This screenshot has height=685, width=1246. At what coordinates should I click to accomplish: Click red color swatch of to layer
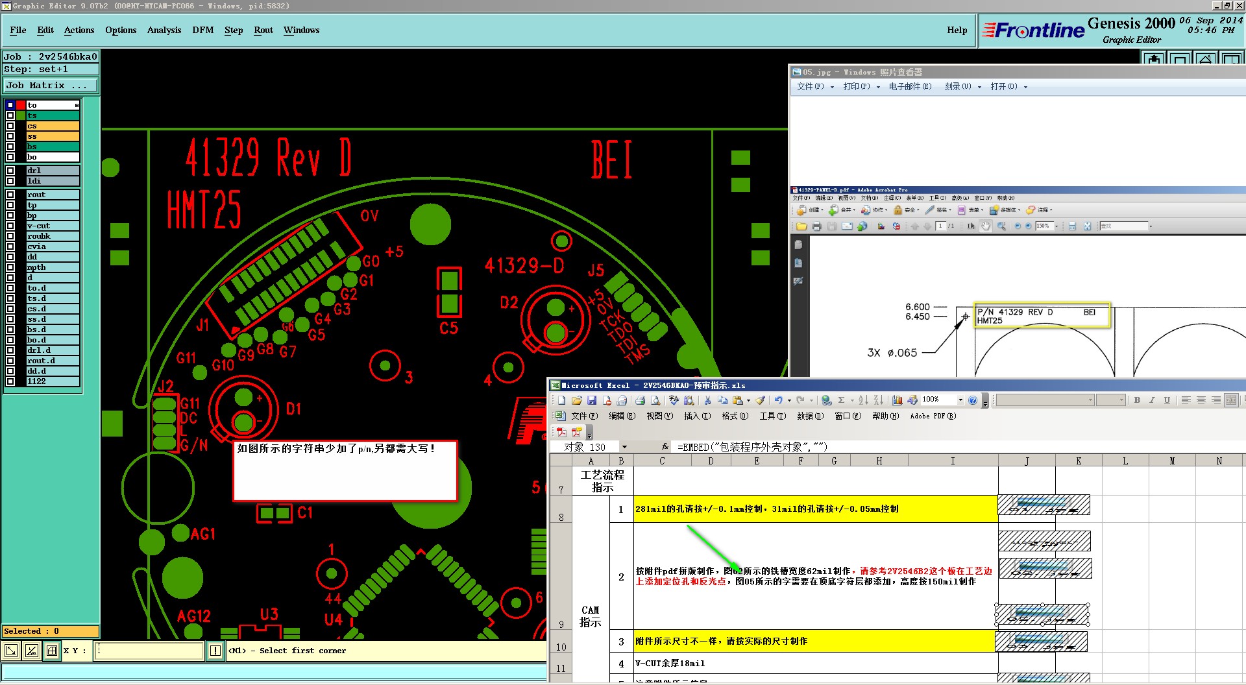(x=21, y=105)
